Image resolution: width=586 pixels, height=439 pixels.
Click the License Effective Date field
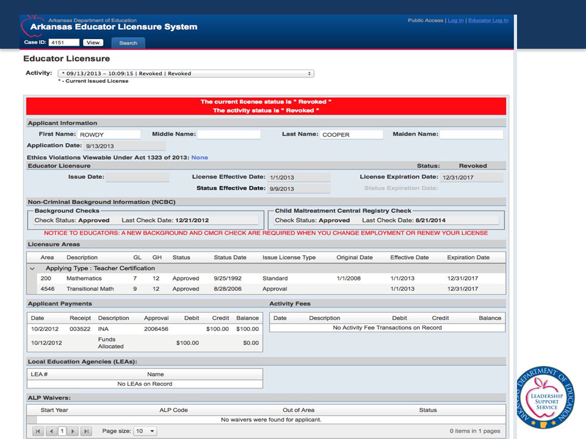tap(298, 177)
